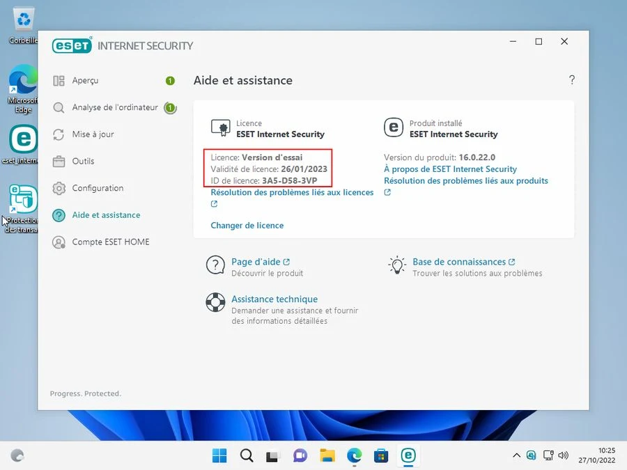Show hidden tray icons chevron

pos(516,455)
